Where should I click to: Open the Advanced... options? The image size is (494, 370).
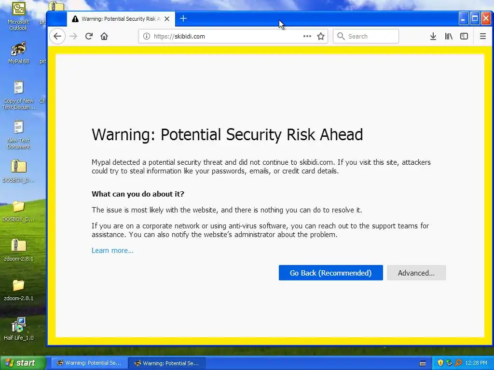tap(416, 273)
